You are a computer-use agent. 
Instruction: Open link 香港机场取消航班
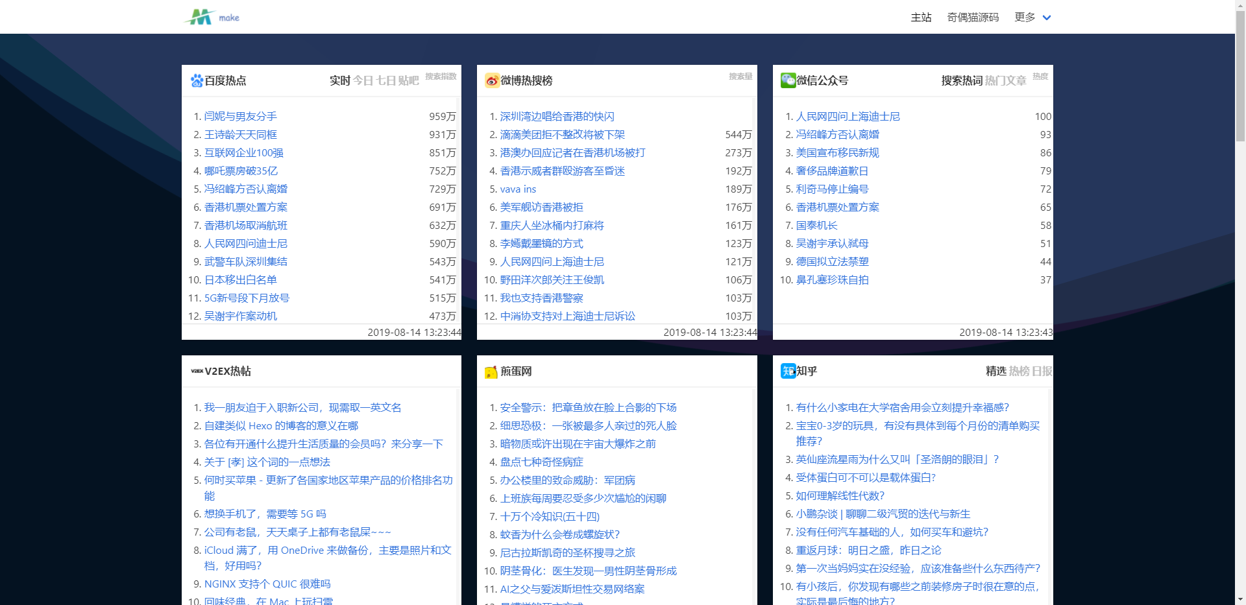[246, 225]
